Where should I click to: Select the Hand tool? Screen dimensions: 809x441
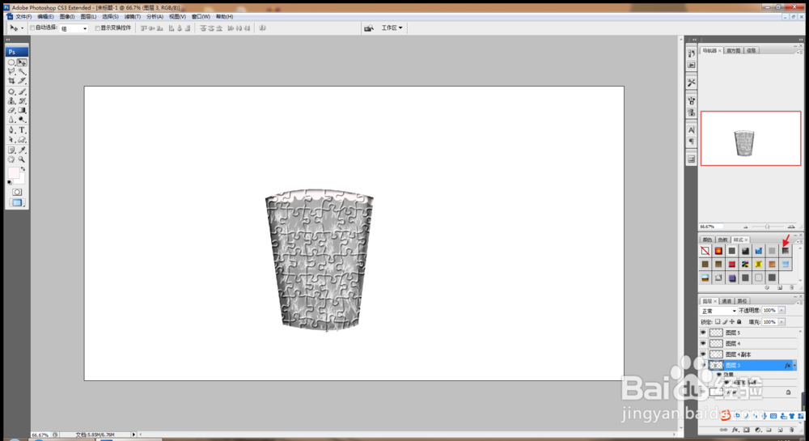(x=11, y=159)
